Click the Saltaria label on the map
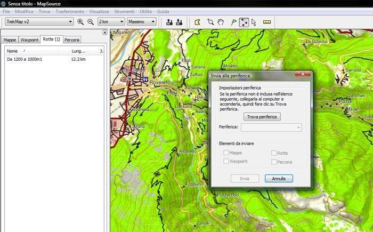The height and width of the screenshot is (232, 373). click(x=198, y=67)
